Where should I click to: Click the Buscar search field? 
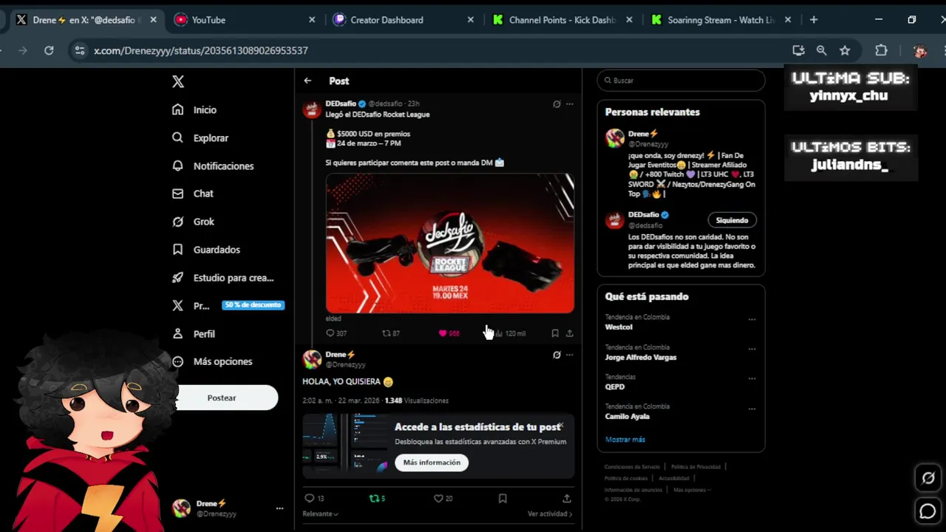[x=681, y=81]
